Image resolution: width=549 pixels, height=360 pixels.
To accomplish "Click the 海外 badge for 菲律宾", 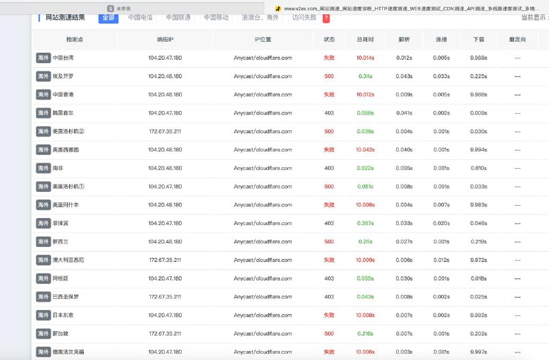I will point(43,224).
